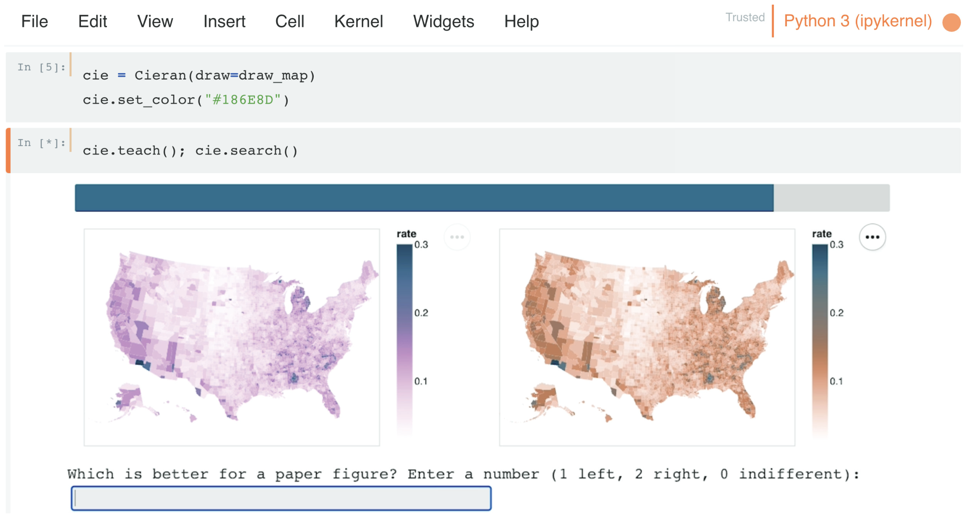
Task: Click the blue progress bar
Action: tap(424, 198)
